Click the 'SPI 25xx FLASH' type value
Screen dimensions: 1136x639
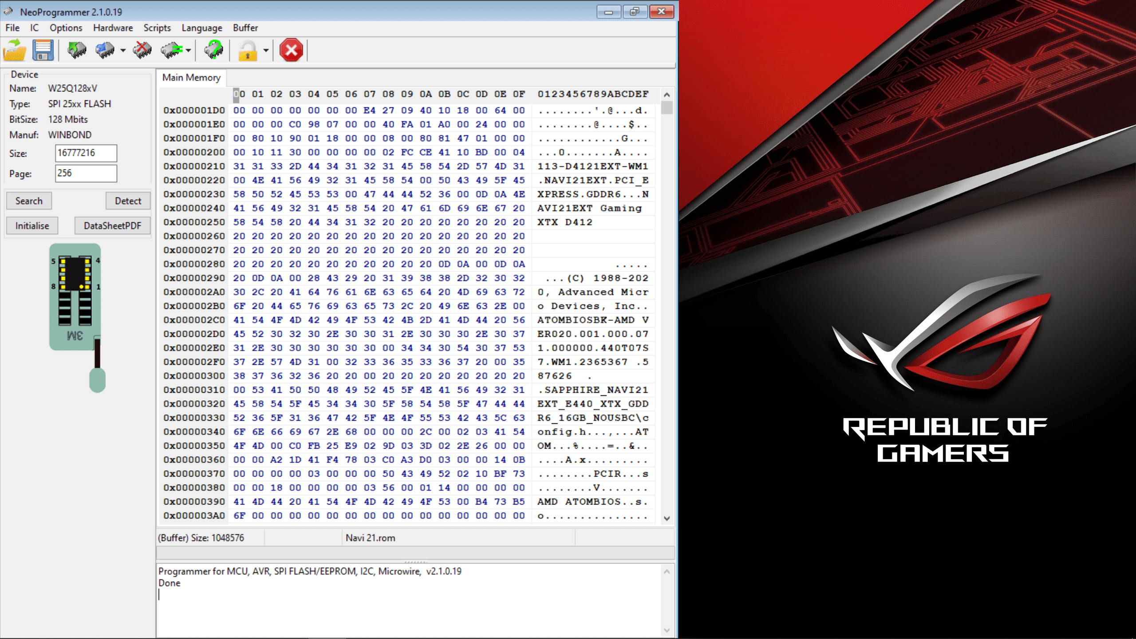click(79, 104)
